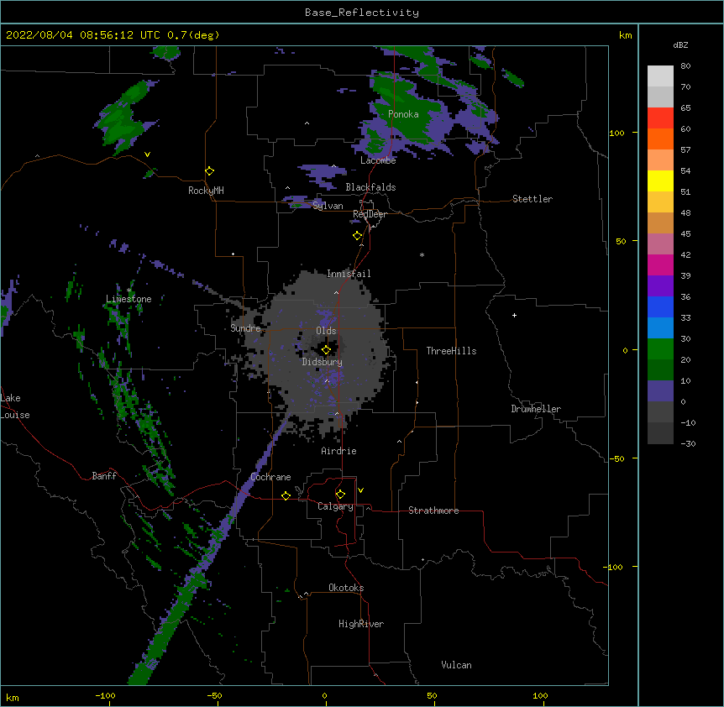Click the Base_Reflectivity title text

(x=362, y=13)
